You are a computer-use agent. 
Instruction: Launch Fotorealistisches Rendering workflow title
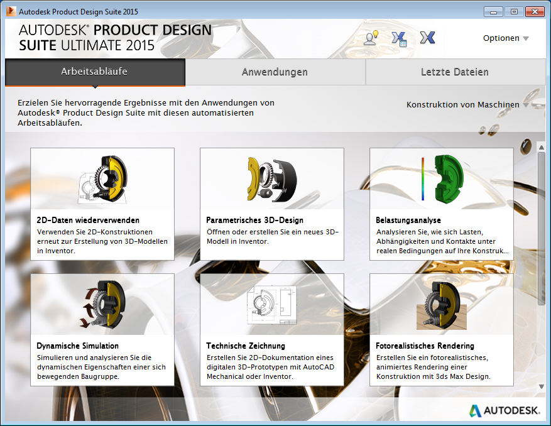pos(425,346)
